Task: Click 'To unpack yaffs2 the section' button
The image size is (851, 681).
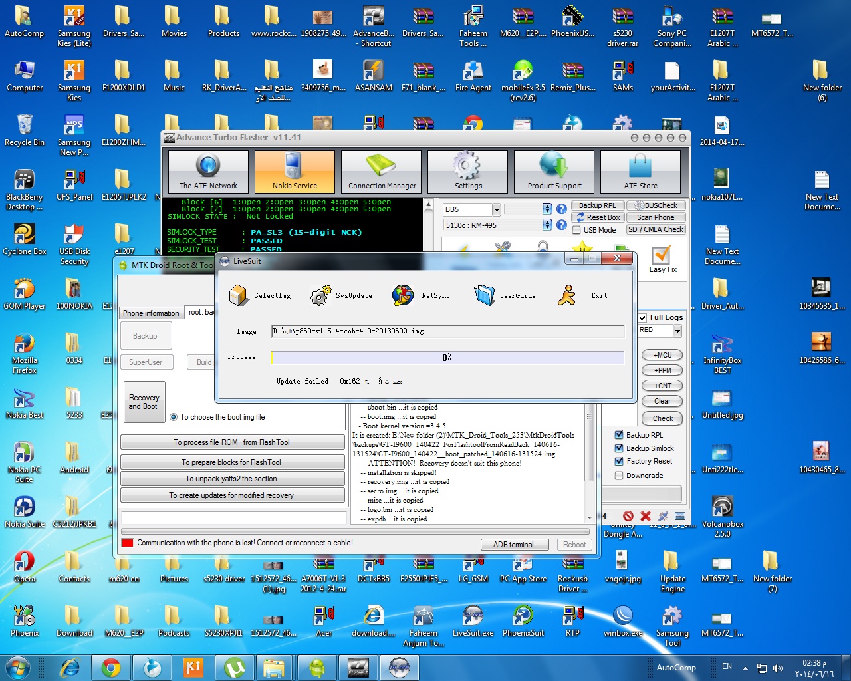Action: pyautogui.click(x=232, y=479)
